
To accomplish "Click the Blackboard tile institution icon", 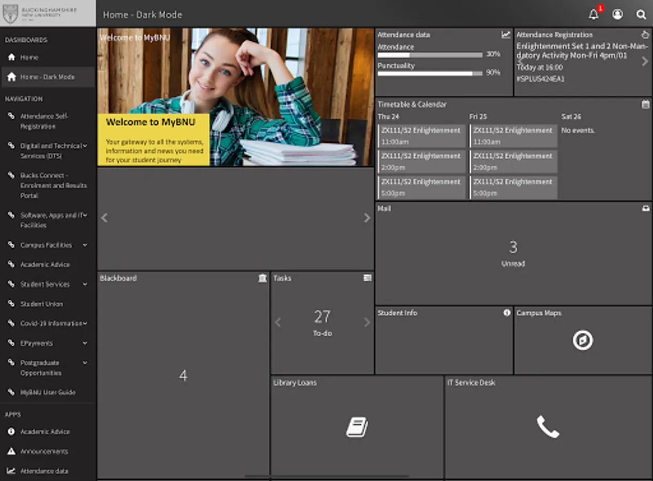I will pyautogui.click(x=262, y=278).
